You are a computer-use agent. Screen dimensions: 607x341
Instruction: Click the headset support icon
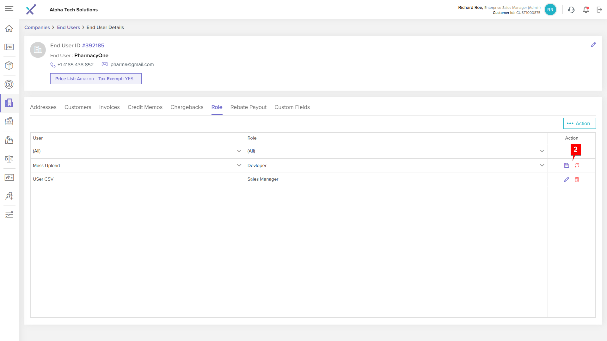point(571,10)
